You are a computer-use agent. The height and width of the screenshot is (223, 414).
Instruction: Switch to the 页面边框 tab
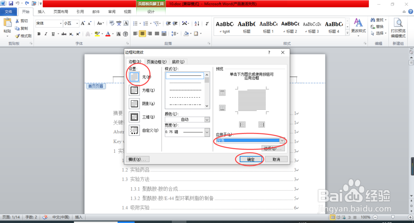pyautogui.click(x=156, y=62)
